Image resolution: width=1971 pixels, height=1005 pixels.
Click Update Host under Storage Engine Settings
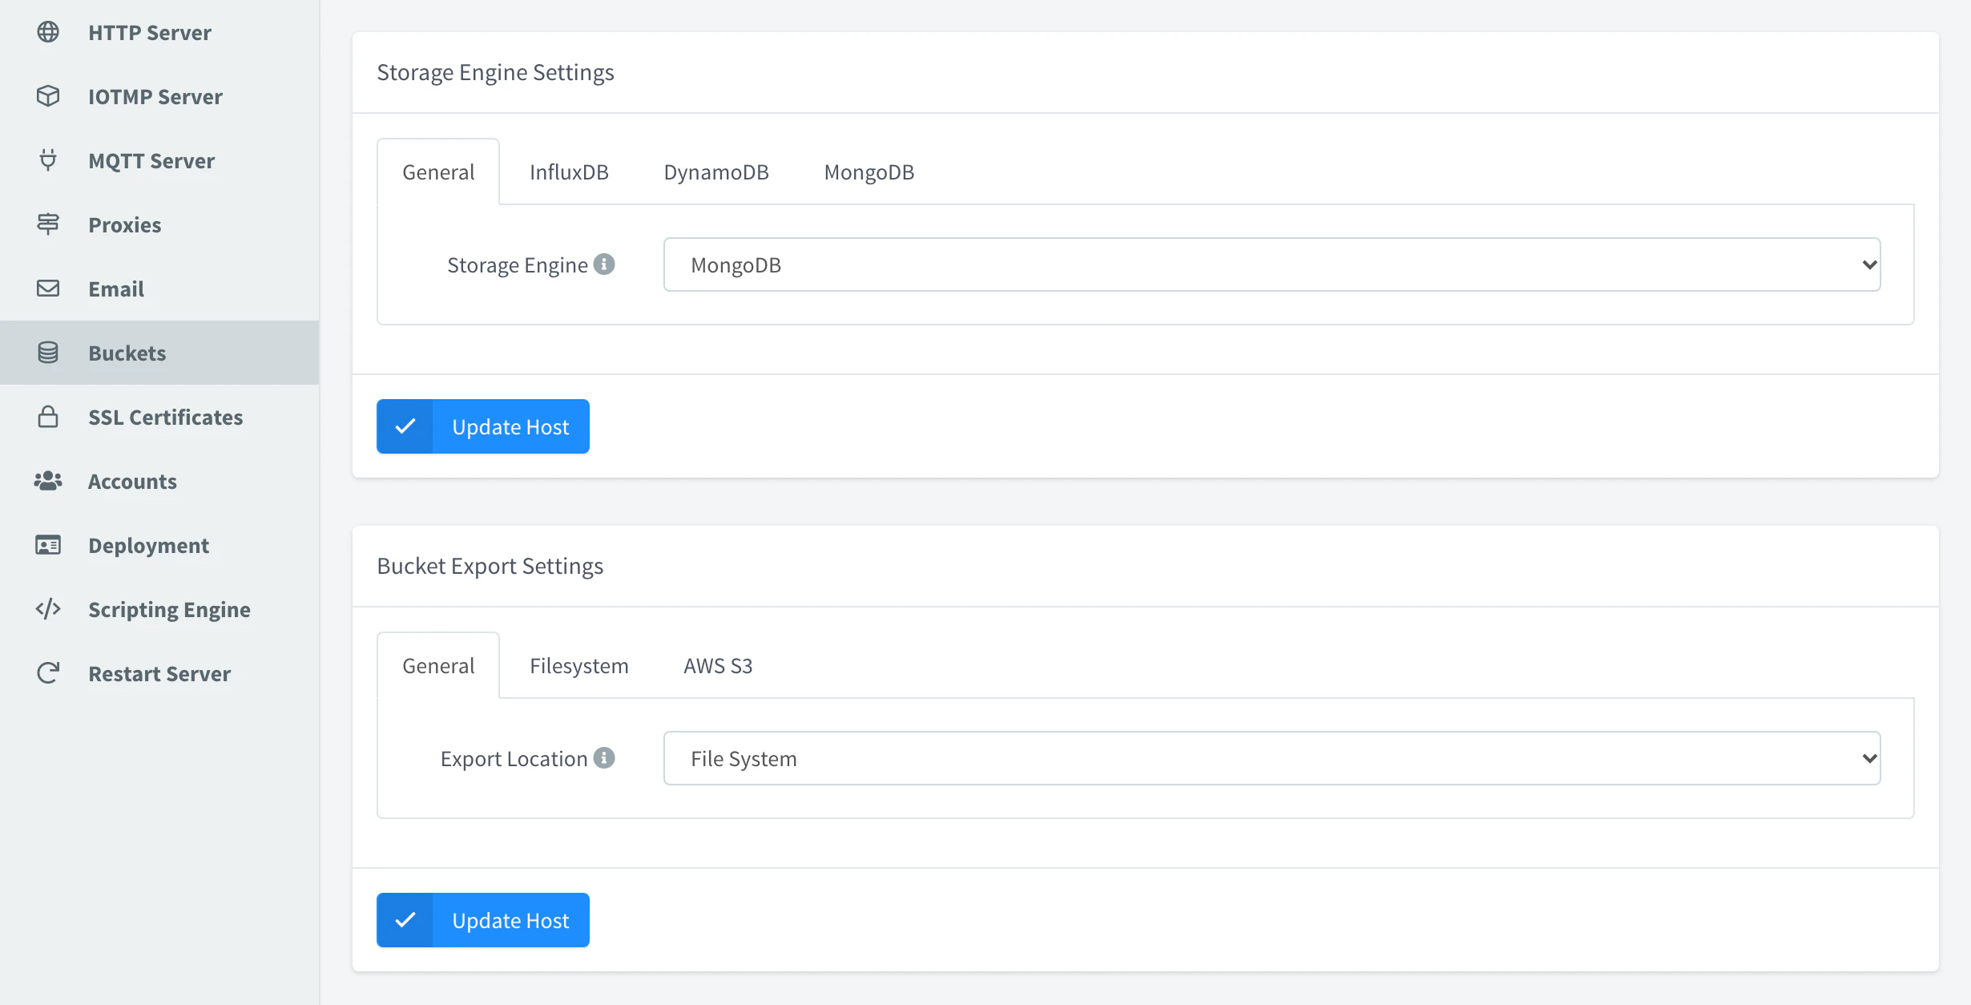tap(483, 426)
